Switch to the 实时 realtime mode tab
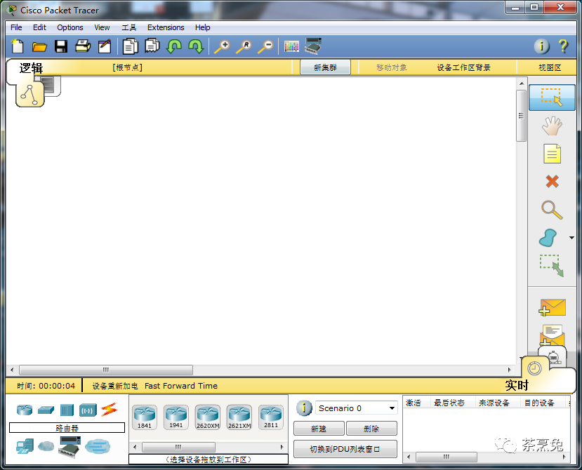Image resolution: width=582 pixels, height=470 pixels. click(517, 384)
